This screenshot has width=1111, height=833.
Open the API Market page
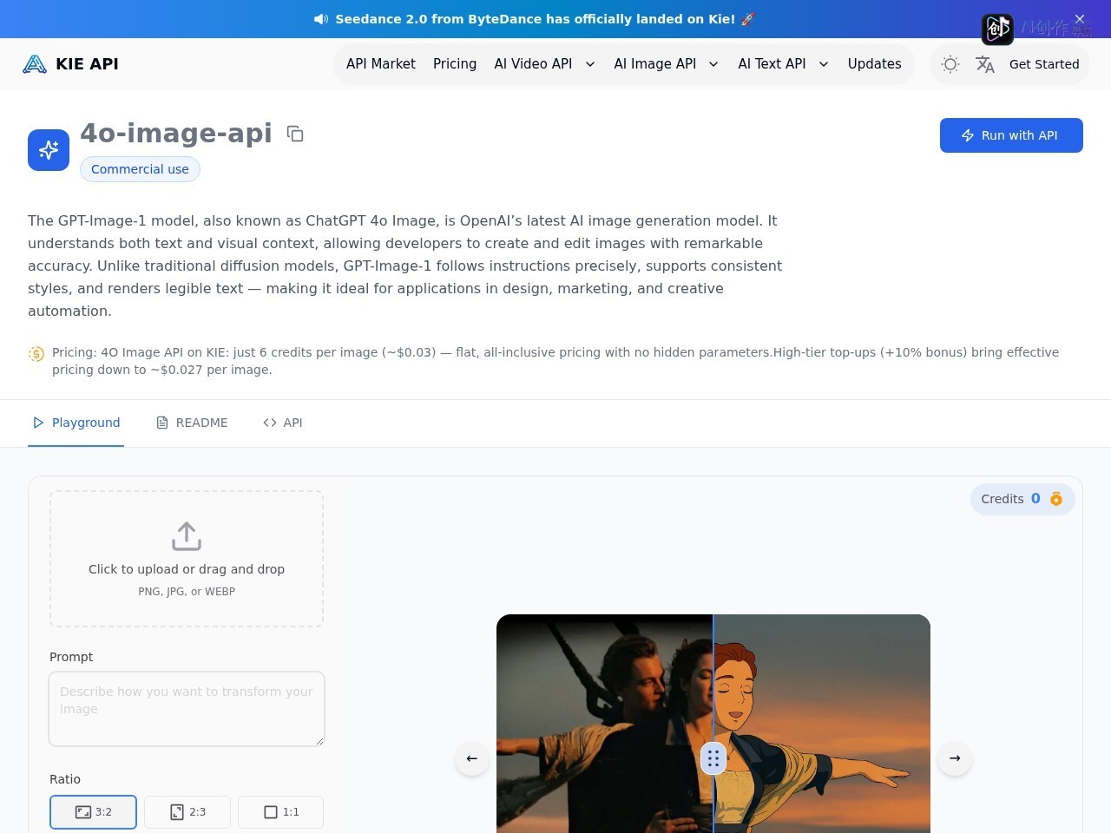pyautogui.click(x=380, y=64)
